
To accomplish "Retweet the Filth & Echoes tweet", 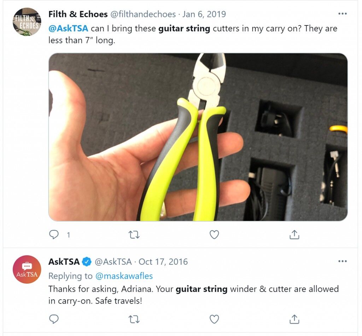I will [134, 235].
